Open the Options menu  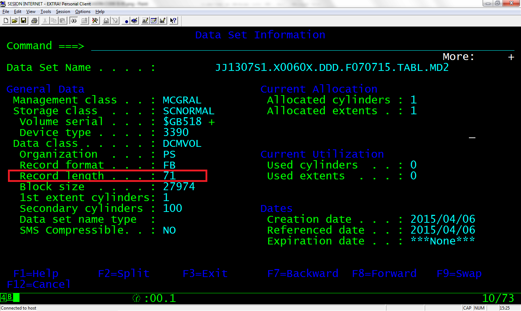(82, 11)
